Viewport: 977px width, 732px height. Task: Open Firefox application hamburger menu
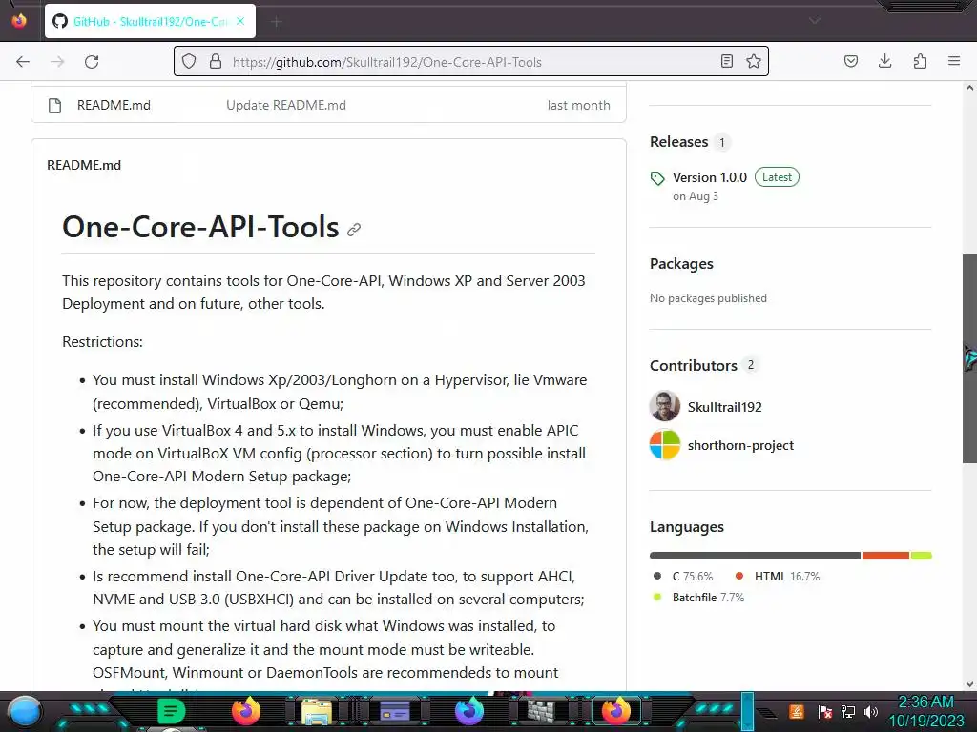[x=954, y=62]
